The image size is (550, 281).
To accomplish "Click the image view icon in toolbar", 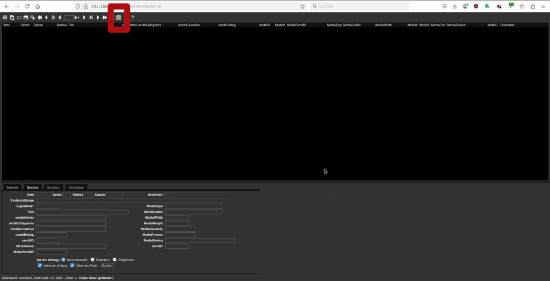I will click(26, 18).
